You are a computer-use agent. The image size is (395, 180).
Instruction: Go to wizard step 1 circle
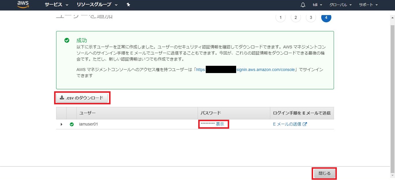click(x=280, y=17)
